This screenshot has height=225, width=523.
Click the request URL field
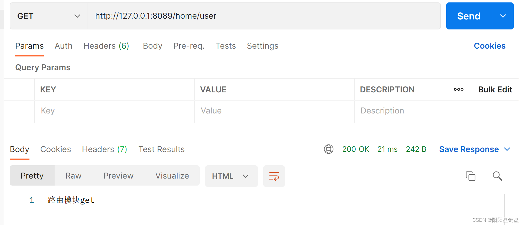tap(264, 16)
